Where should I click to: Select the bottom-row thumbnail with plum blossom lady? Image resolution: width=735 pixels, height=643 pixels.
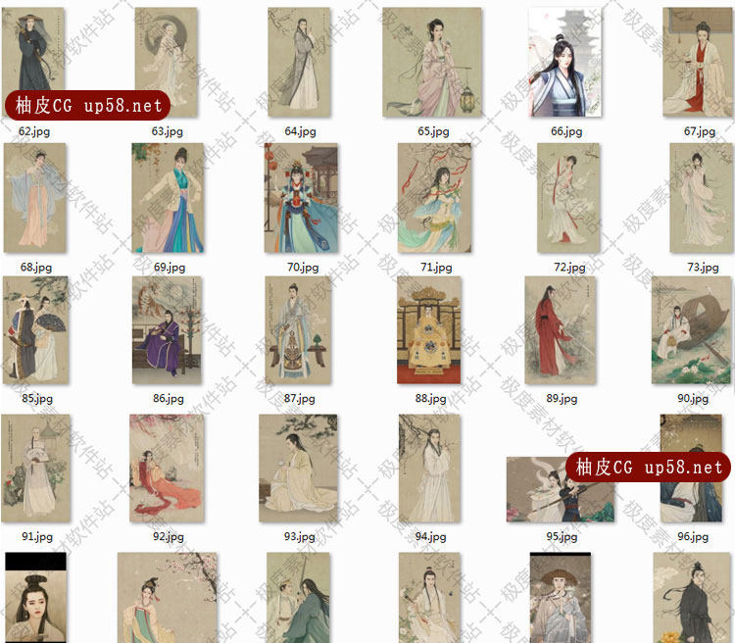coord(167,598)
